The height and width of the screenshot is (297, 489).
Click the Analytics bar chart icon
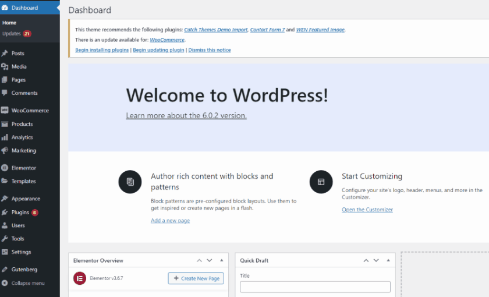pyautogui.click(x=5, y=137)
